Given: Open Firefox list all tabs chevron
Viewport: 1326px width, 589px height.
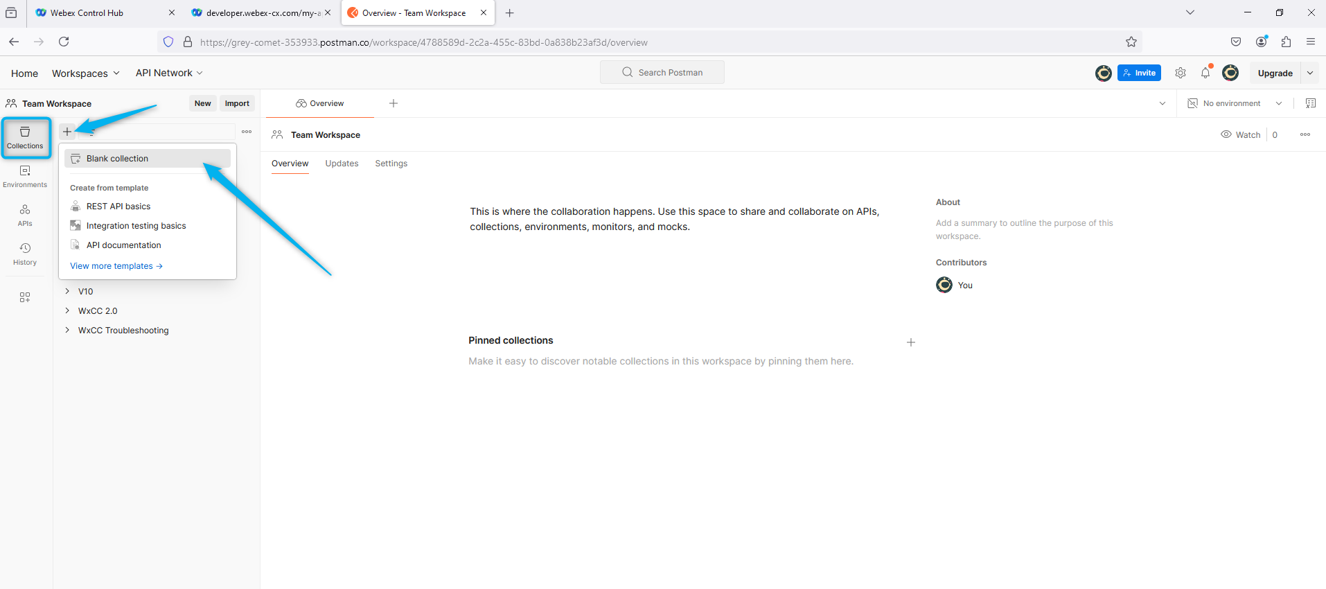Looking at the screenshot, I should (x=1190, y=12).
